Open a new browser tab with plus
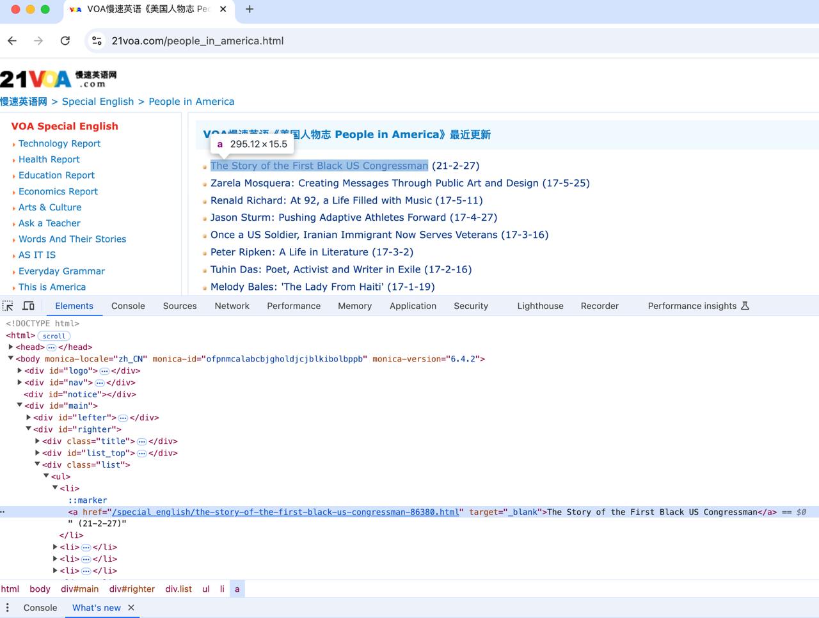819x618 pixels. 250,9
